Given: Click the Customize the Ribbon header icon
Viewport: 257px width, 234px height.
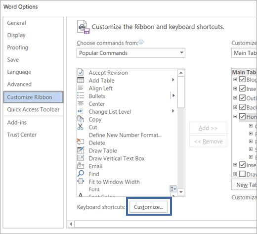Looking at the screenshot, I should (x=83, y=27).
